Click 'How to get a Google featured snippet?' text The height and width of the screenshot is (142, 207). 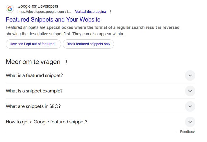pyautogui.click(x=47, y=122)
